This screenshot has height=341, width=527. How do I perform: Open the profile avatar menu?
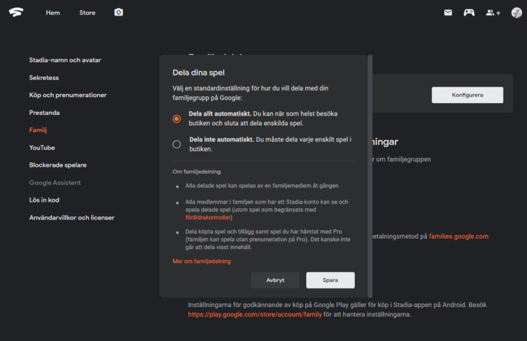pos(516,13)
